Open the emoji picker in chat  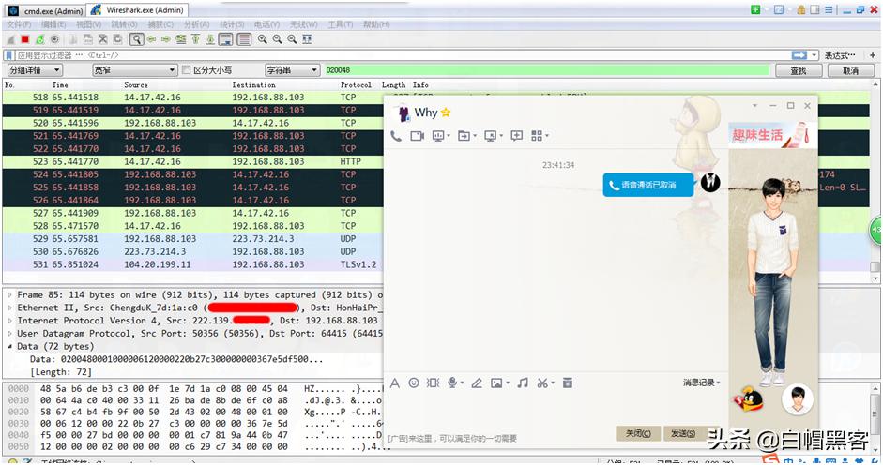[x=413, y=383]
